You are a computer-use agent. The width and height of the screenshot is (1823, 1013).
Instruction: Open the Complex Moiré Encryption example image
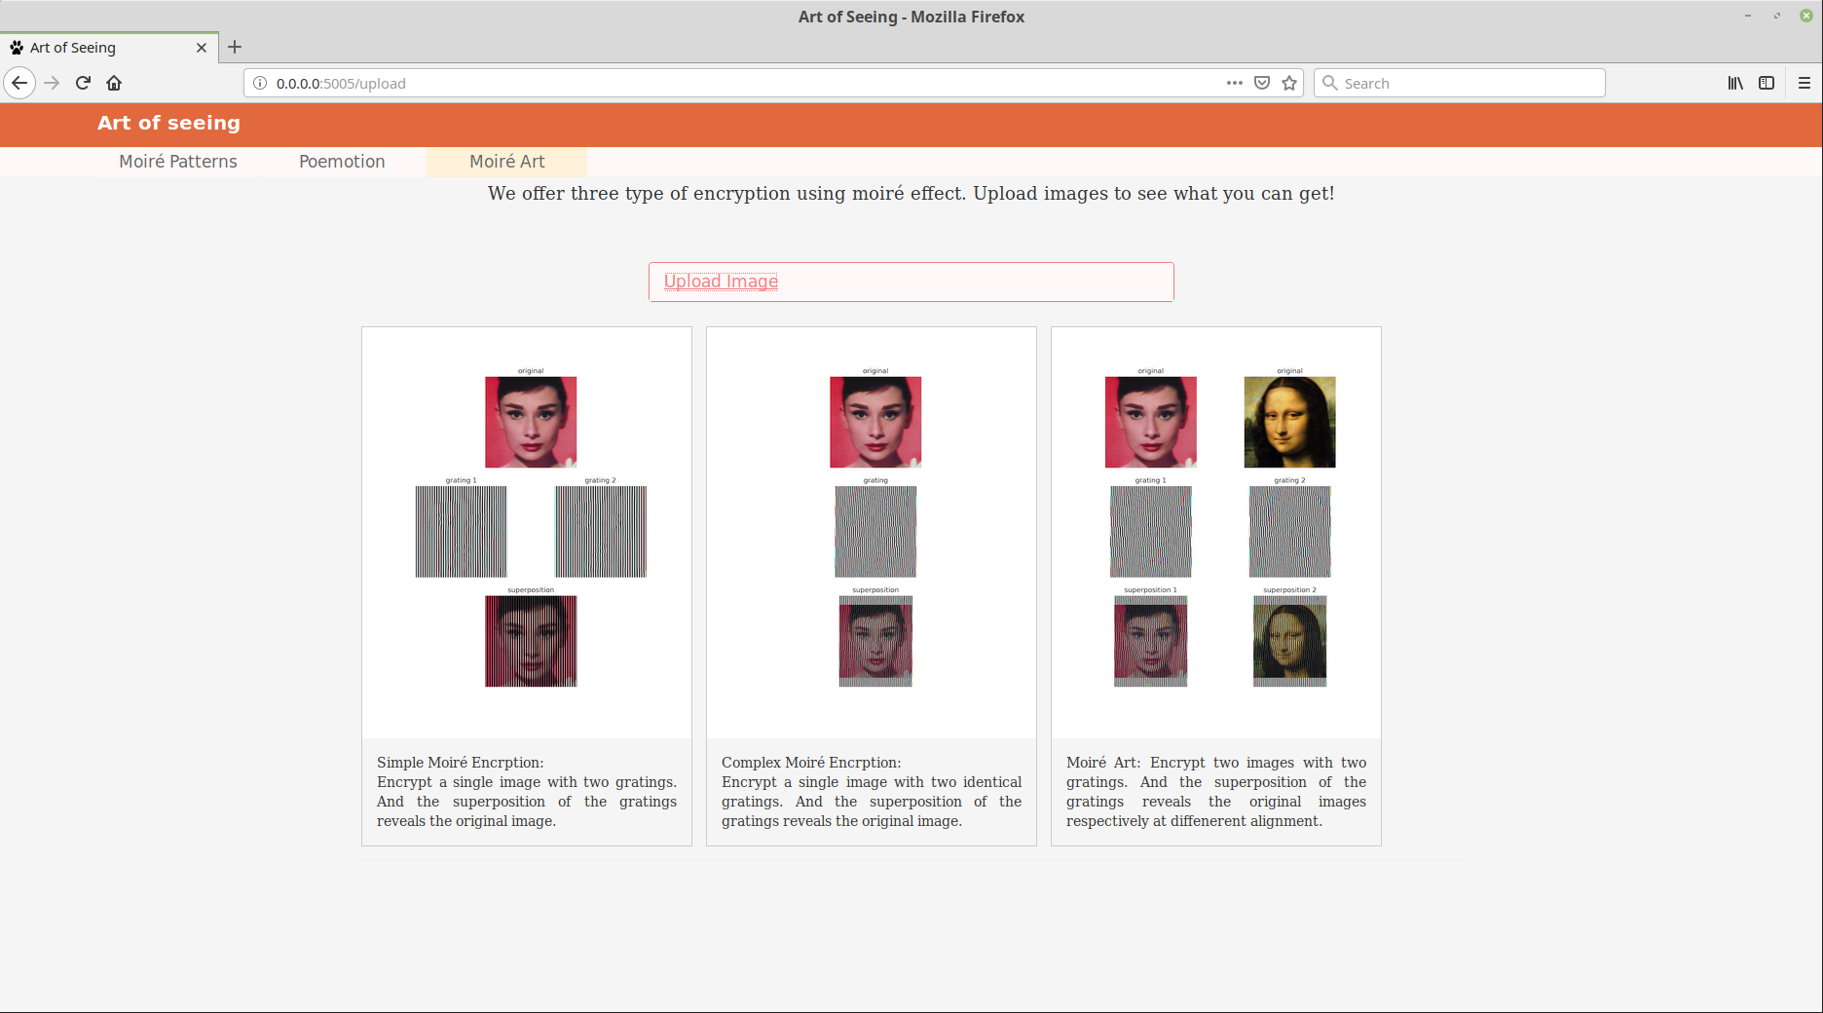(872, 532)
